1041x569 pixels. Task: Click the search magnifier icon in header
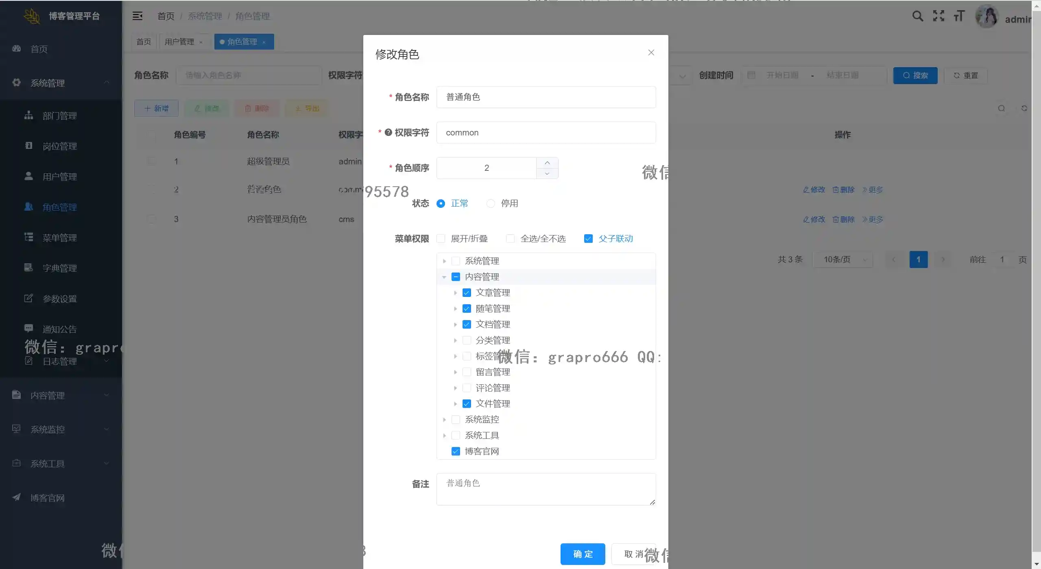pos(917,16)
